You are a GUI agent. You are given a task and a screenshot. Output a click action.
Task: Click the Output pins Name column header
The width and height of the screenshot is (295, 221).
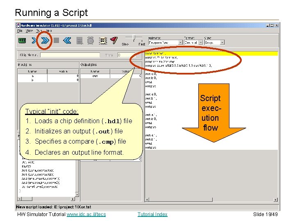[95, 71]
